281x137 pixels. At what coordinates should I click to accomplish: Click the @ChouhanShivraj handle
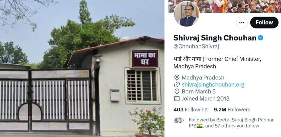pyautogui.click(x=196, y=47)
